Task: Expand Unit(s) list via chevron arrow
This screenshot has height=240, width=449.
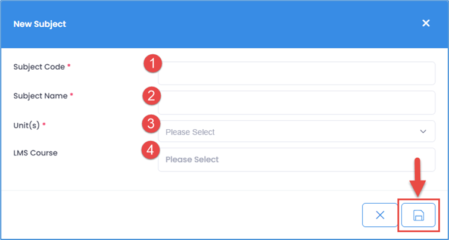Action: pos(423,132)
